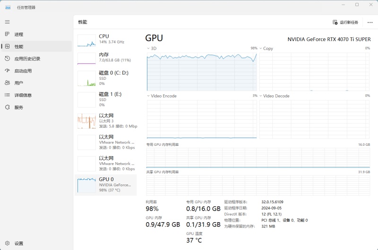Open 启动应用 startup apps icon
378x250 pixels.
coord(7,70)
